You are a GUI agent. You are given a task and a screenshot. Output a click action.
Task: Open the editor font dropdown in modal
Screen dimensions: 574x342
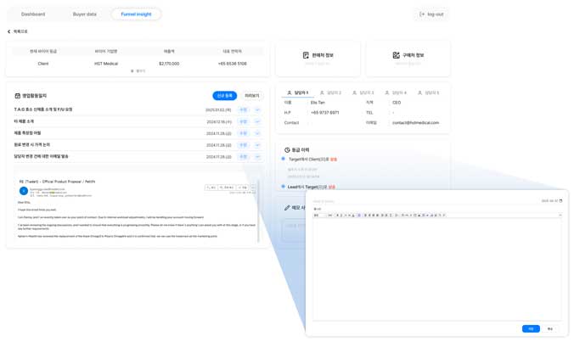tap(319, 216)
